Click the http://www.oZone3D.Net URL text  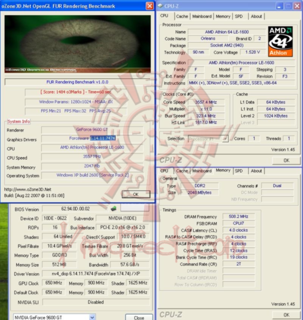coord(28,189)
